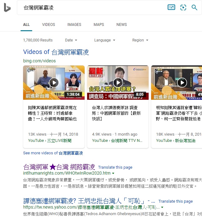Click See more videos link
This screenshot has height=217, width=202.
tap(53, 153)
